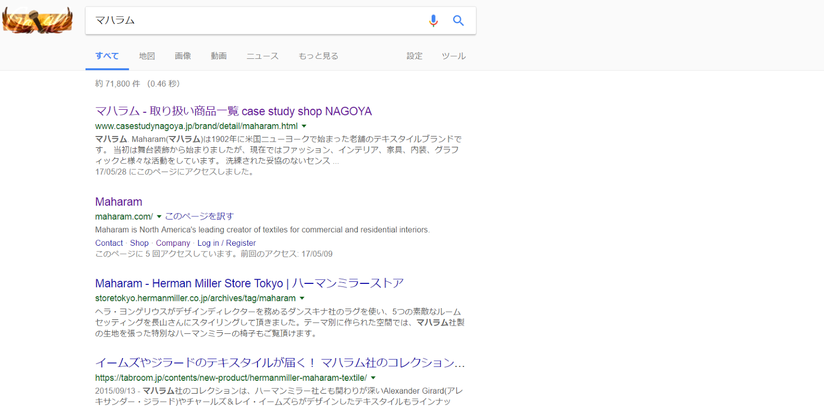Open the Log in / Register sitelink

227,243
